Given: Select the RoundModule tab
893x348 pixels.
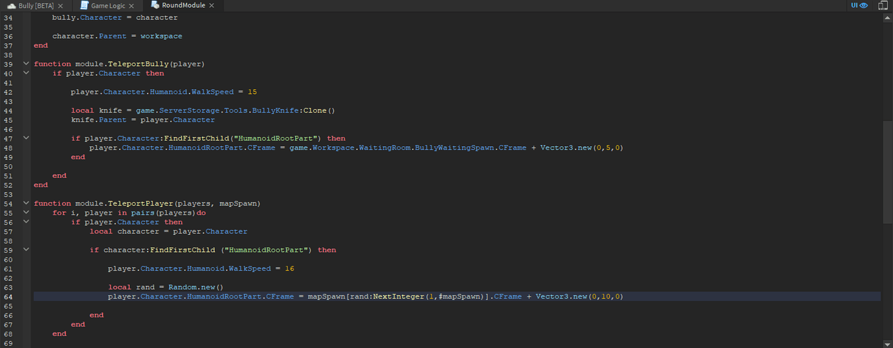Looking at the screenshot, I should coord(182,5).
